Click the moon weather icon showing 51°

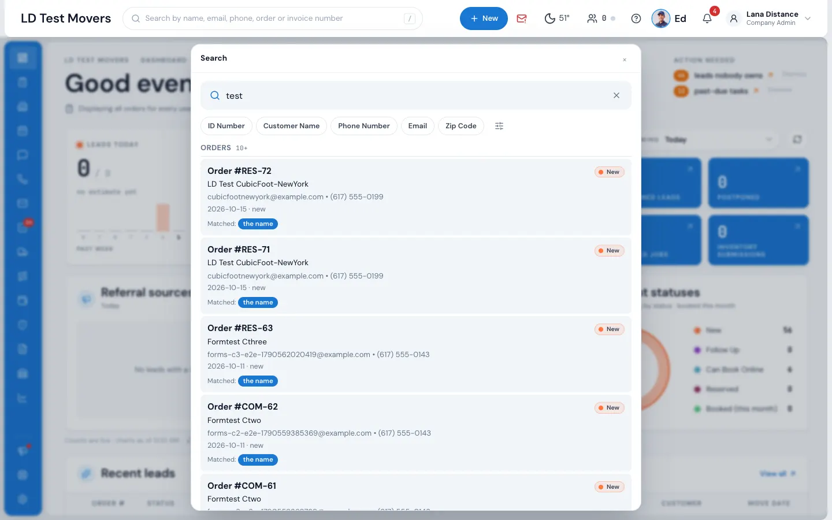[x=550, y=18]
